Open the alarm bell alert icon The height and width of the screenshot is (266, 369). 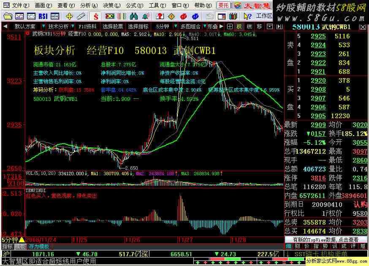point(145,16)
